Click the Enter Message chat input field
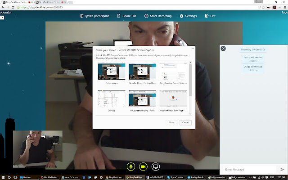 click(250, 169)
